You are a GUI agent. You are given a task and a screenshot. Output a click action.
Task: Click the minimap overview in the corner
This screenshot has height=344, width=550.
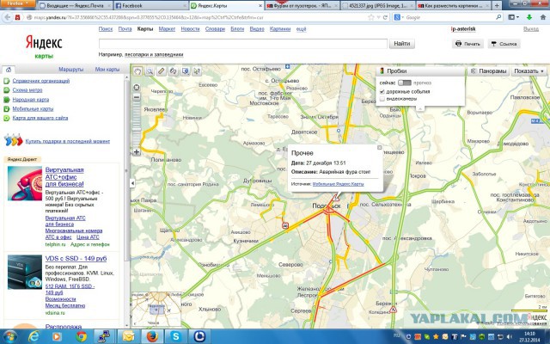pyautogui.click(x=156, y=310)
